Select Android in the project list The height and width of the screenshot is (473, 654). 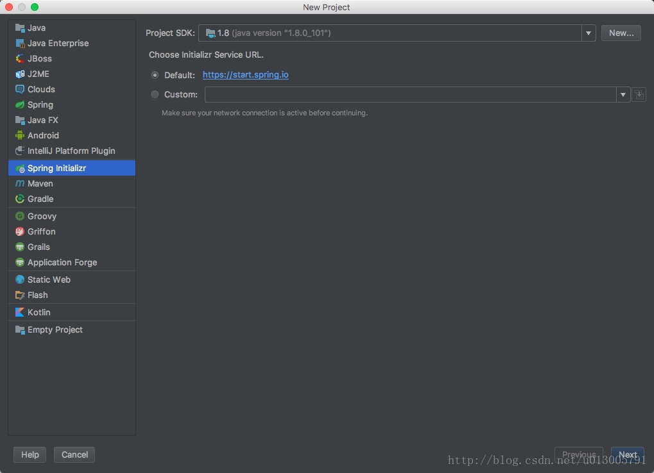pos(72,135)
